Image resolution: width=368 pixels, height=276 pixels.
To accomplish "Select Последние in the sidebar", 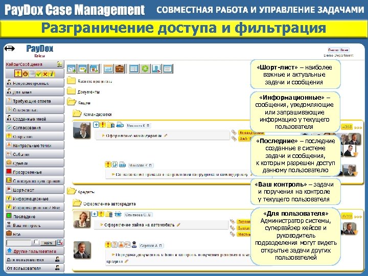I will point(35,216).
